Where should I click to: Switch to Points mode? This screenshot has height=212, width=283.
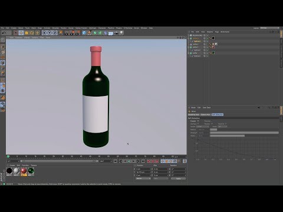[3, 62]
